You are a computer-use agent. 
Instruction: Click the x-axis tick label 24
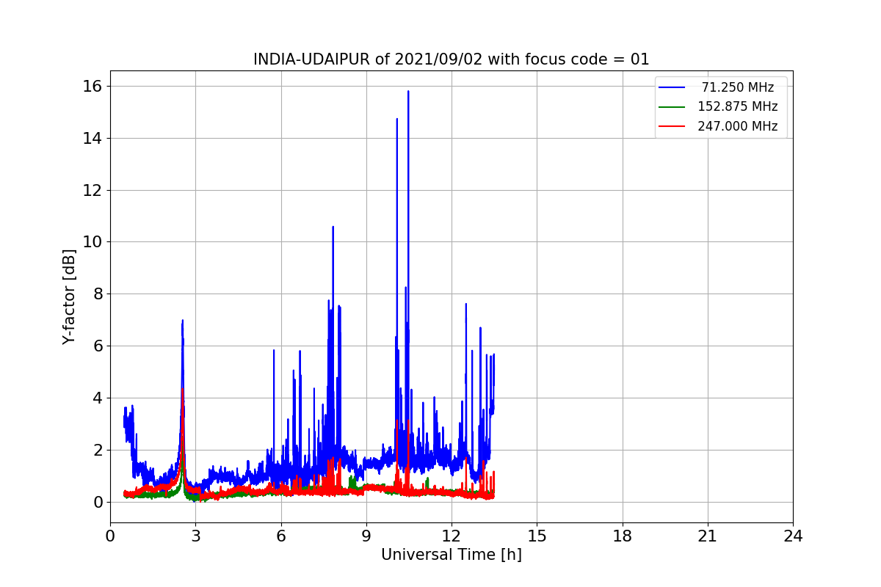(793, 536)
